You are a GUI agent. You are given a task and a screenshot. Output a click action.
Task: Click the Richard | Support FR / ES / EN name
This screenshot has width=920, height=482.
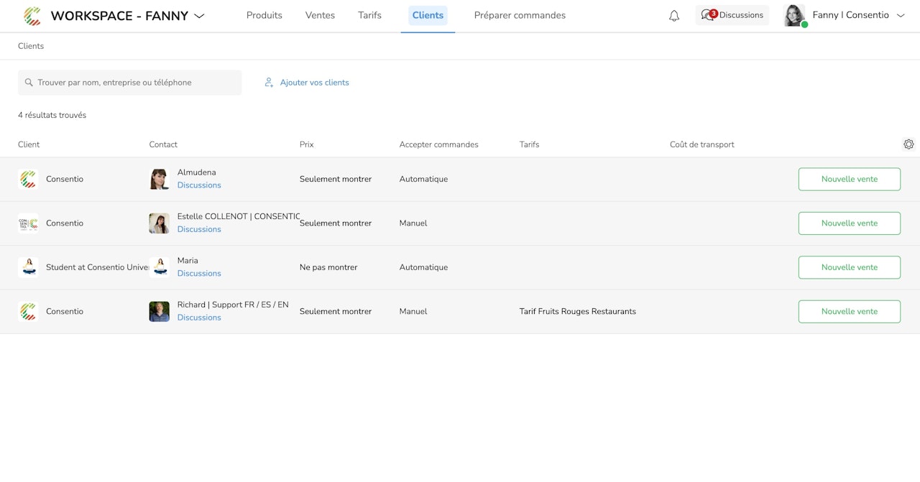(233, 305)
